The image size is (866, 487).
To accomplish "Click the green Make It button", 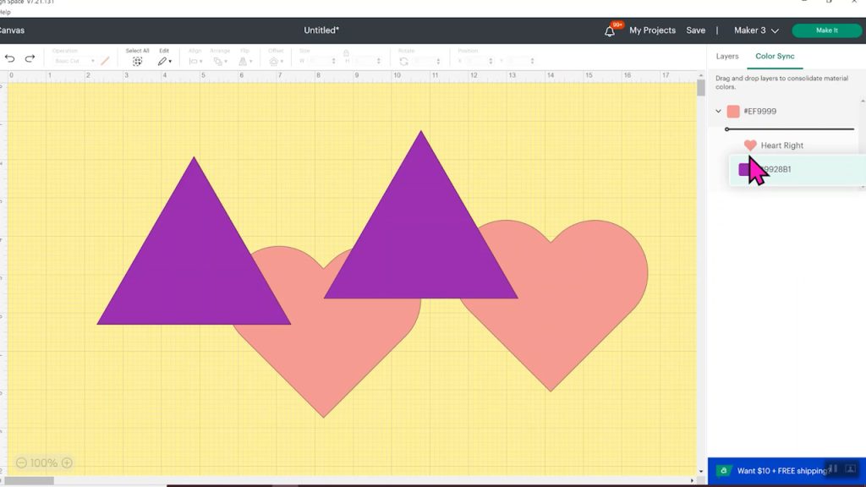I will coord(826,30).
